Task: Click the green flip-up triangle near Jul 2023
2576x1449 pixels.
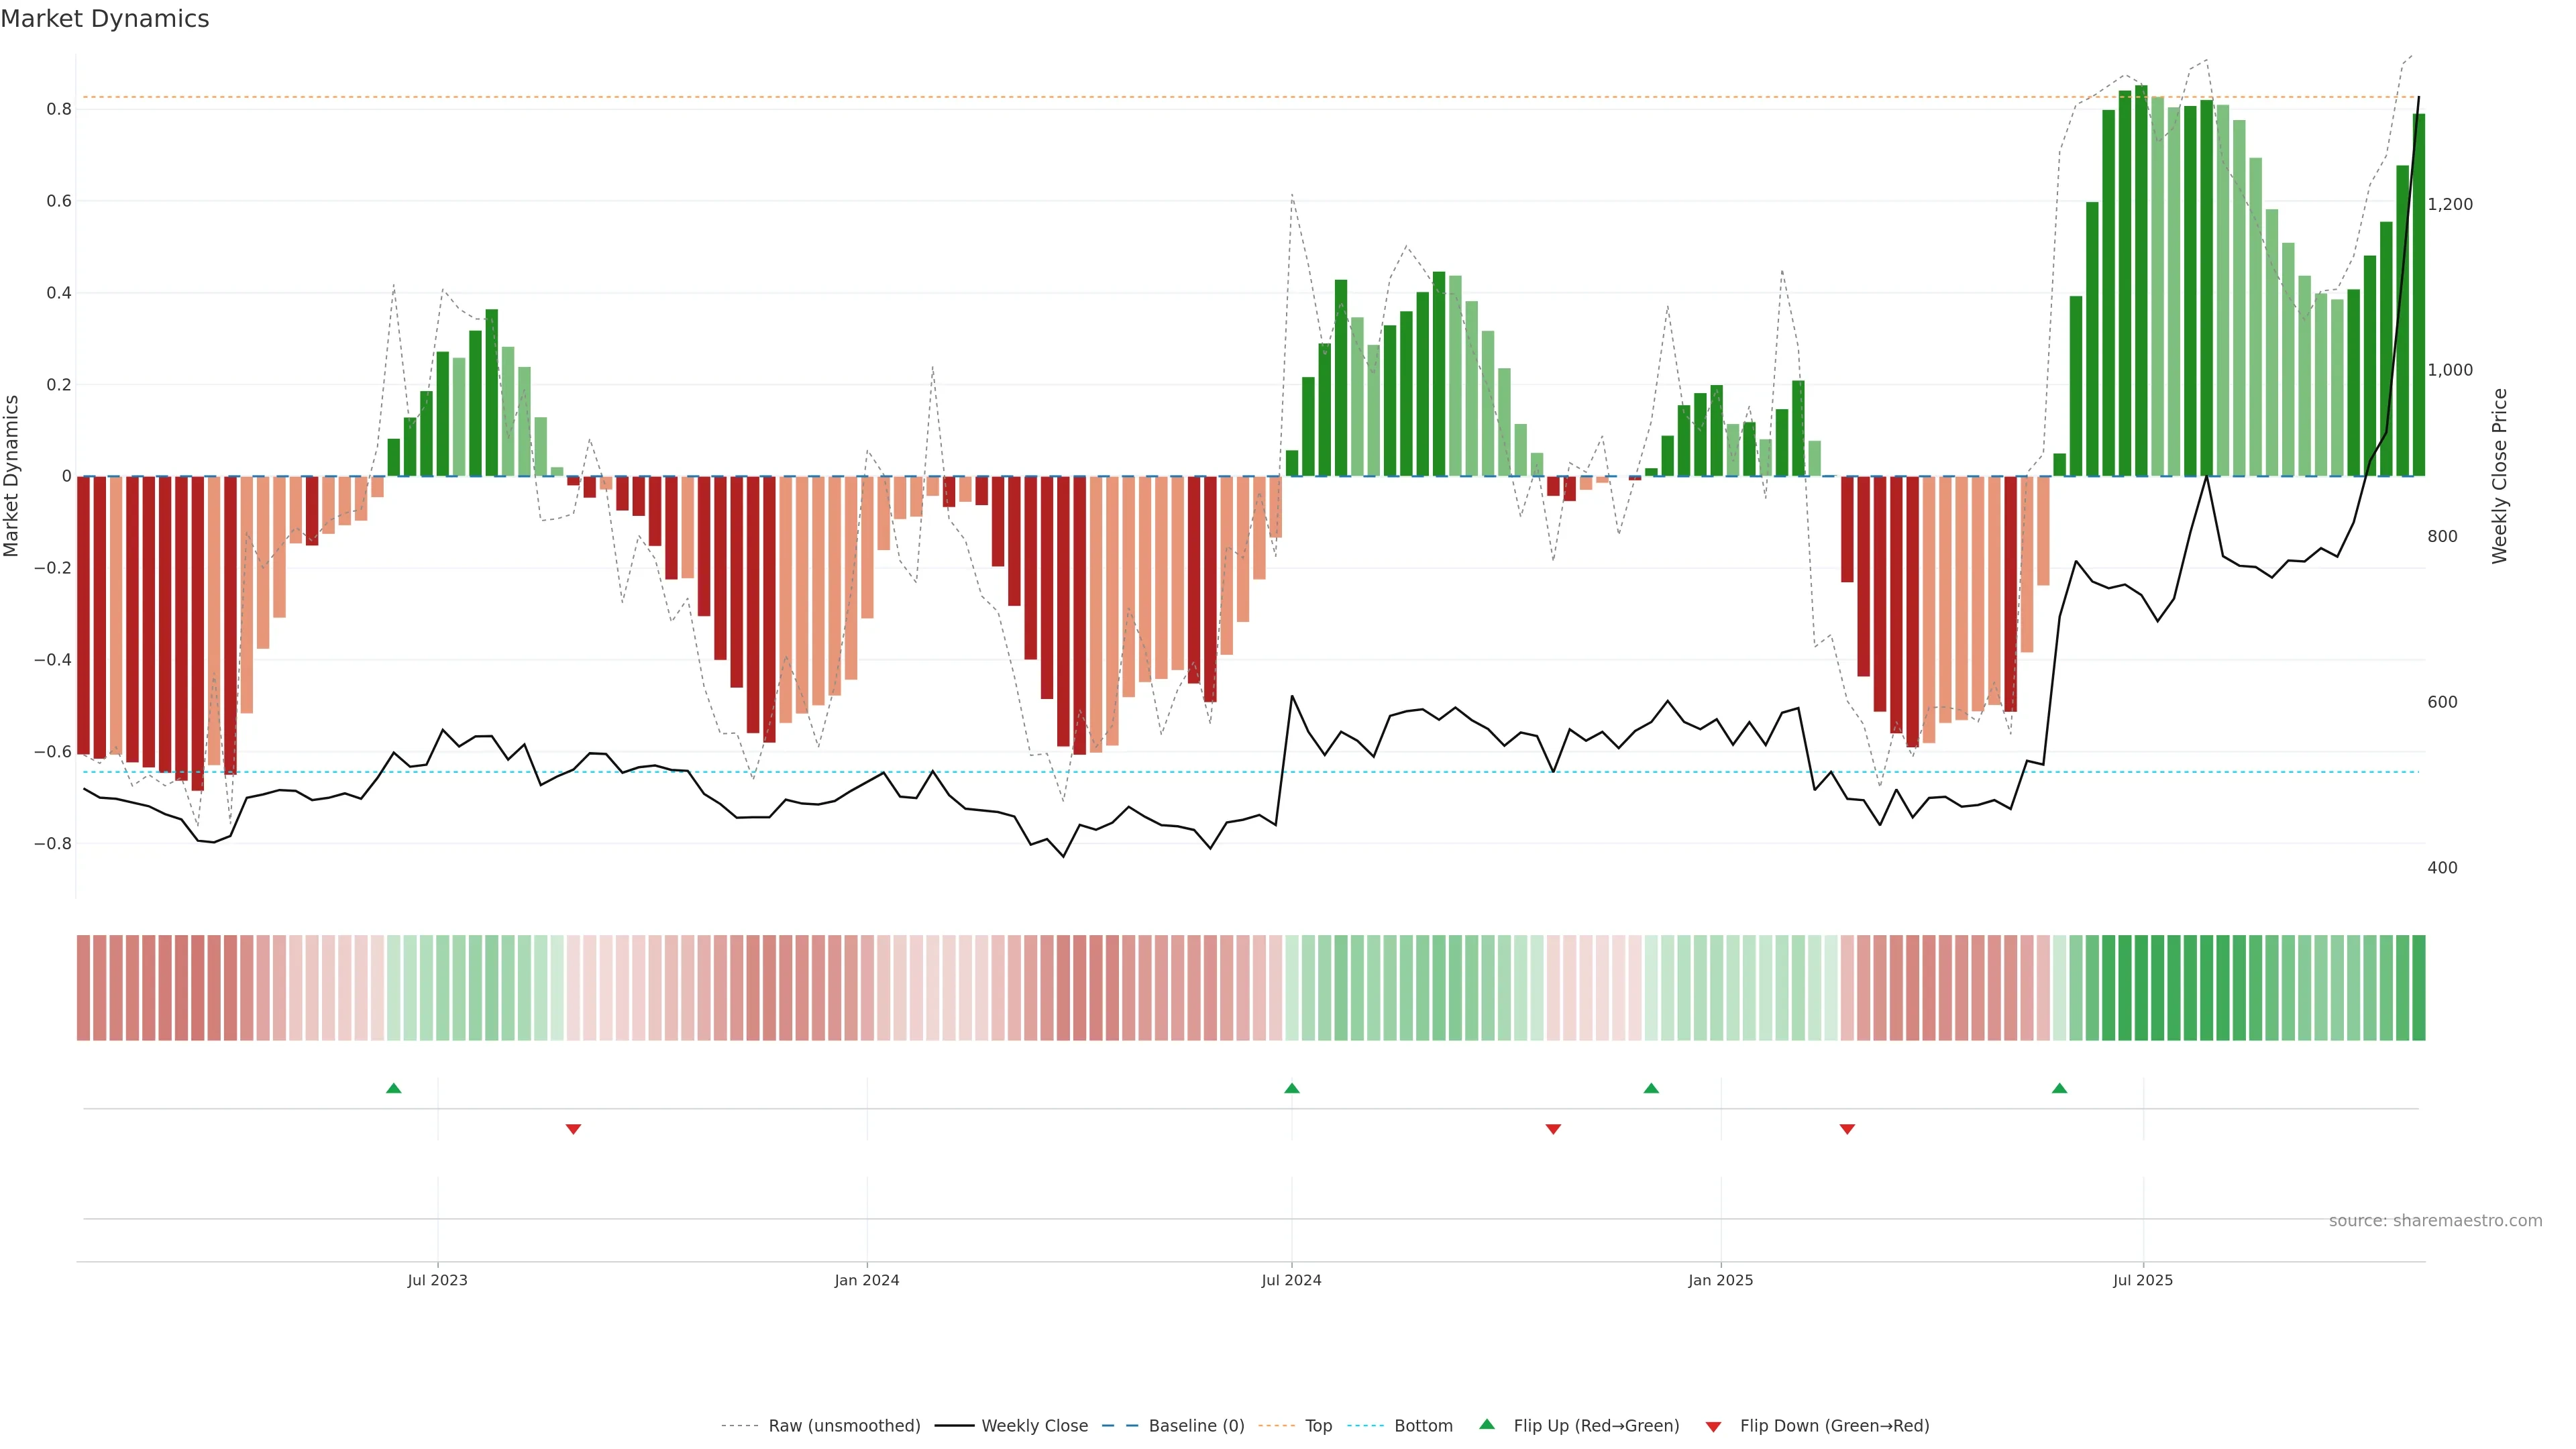Action: 394,1088
